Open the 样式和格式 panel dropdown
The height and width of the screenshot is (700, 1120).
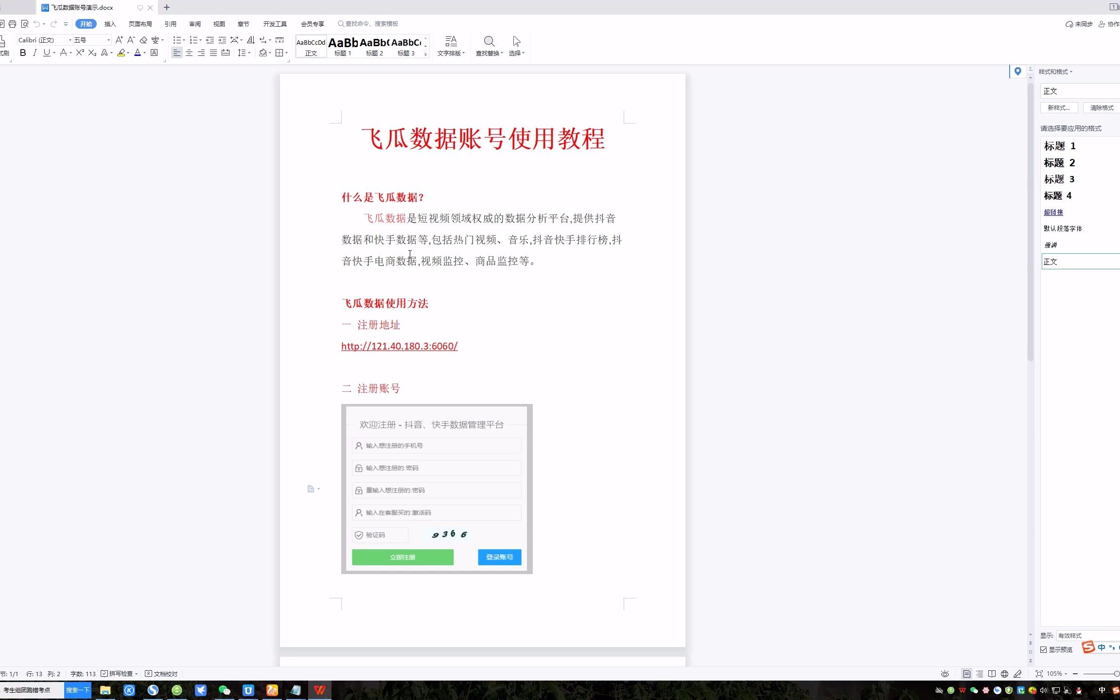tap(1055, 72)
